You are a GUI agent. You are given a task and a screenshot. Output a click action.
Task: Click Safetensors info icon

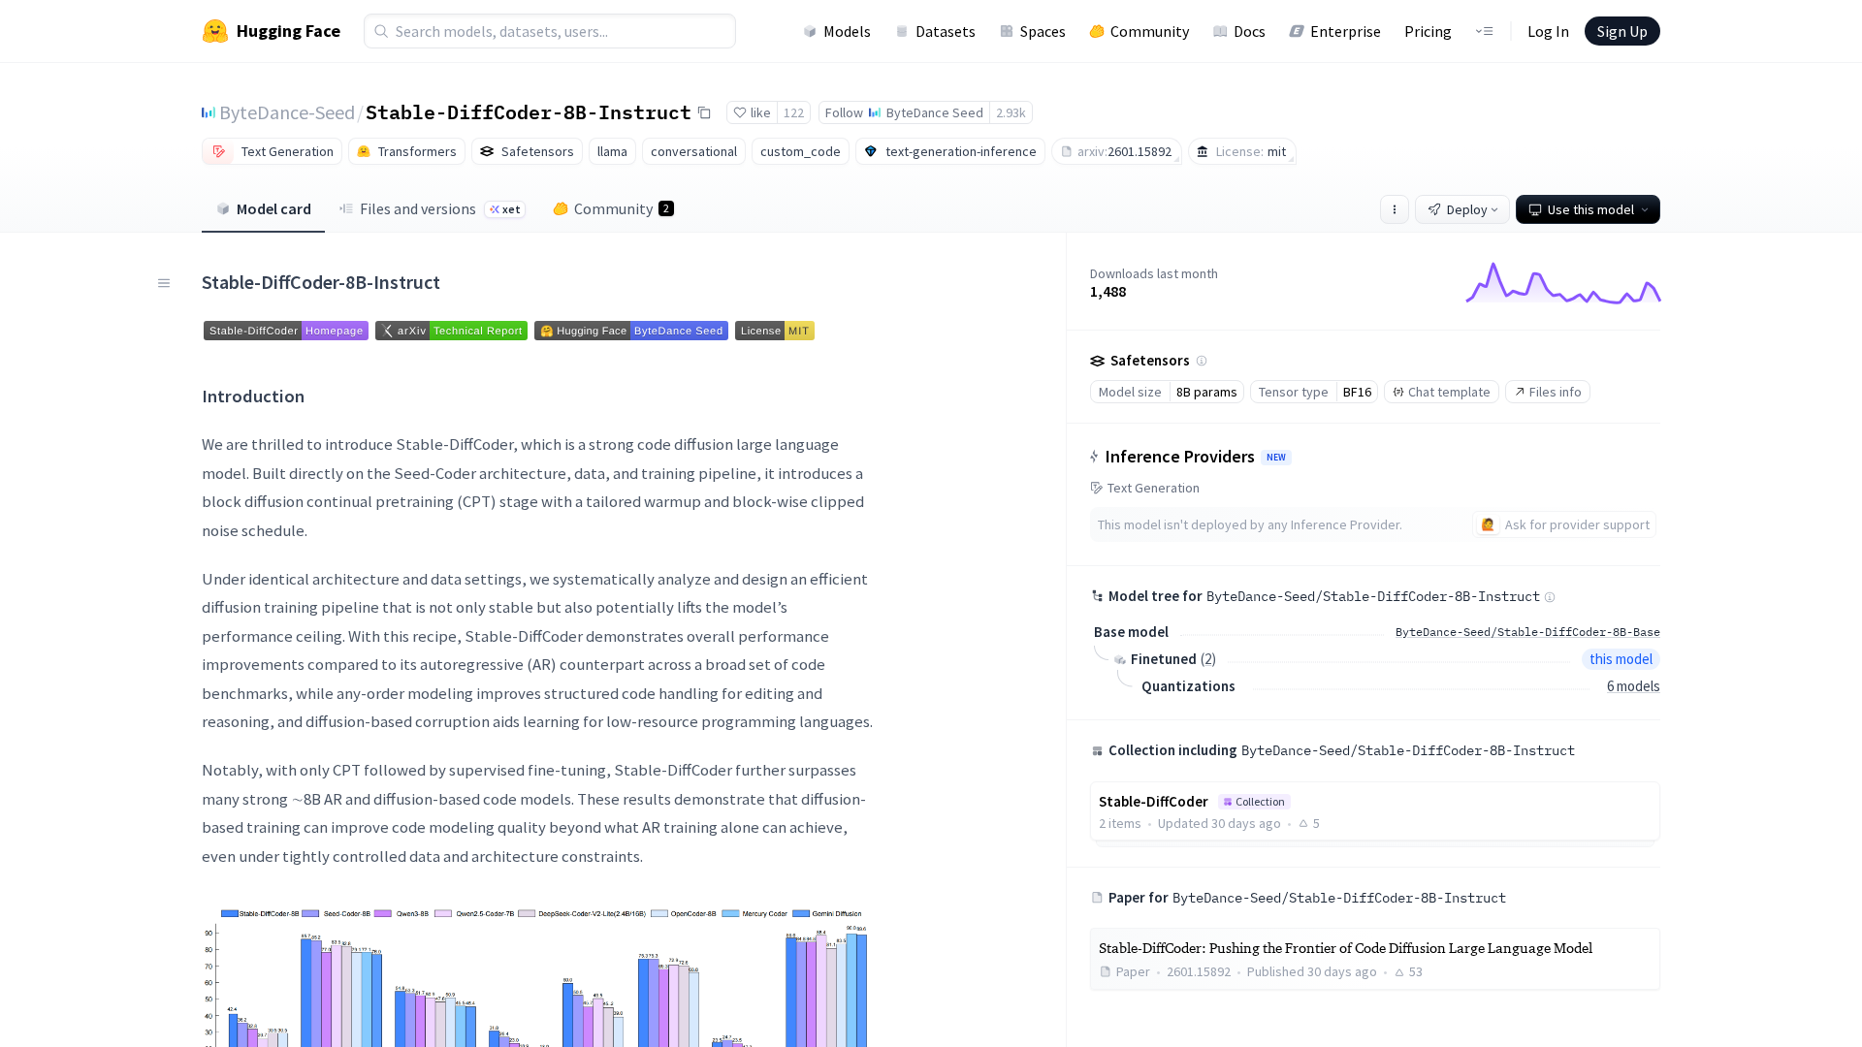pos(1202,361)
